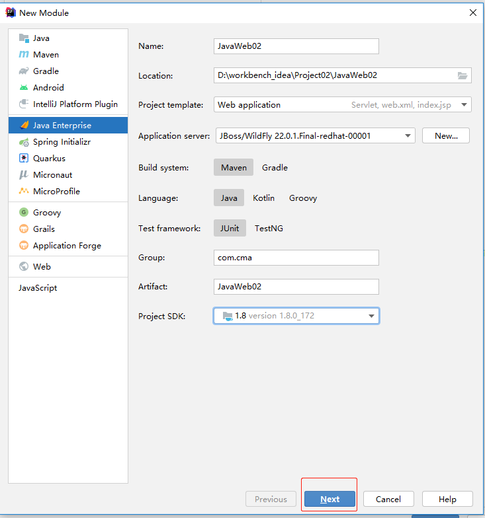Screen dimensions: 485x518
Task: Click the IntelliJ Platform Plugin icon
Action: [x=24, y=104]
